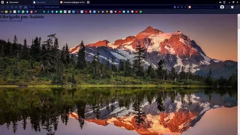Open synced tabs cloud icon
This screenshot has height=135, width=240.
[220, 2]
